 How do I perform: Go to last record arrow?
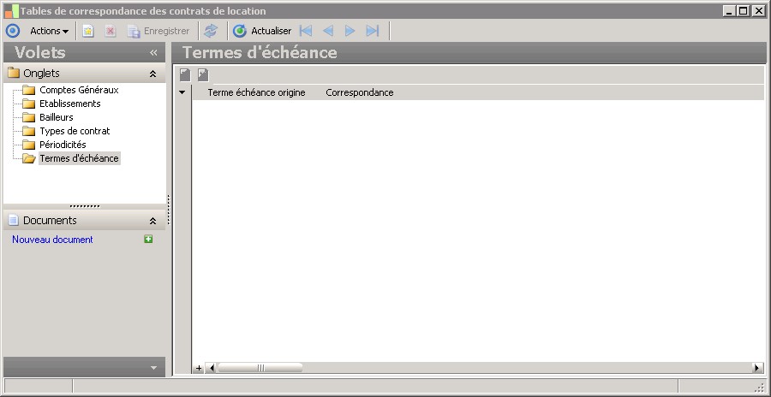373,31
